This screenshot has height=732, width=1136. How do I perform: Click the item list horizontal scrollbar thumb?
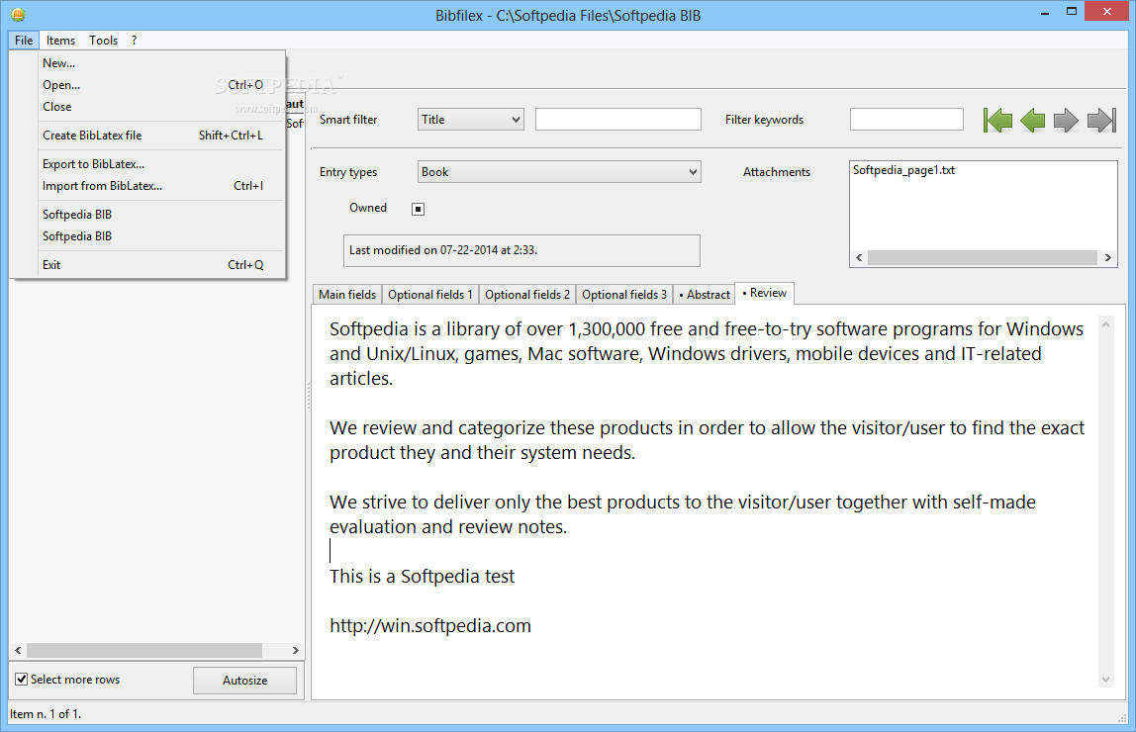click(144, 650)
